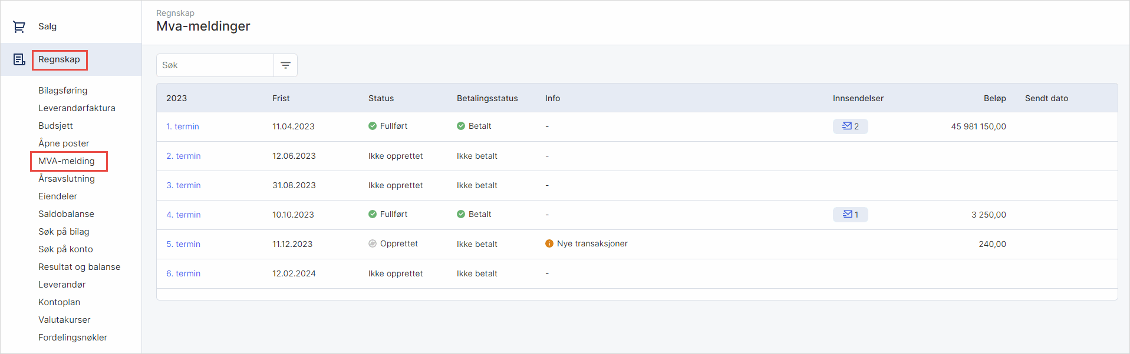Screen dimensions: 1130x354
Task: Sort table by Frist column header
Action: pos(281,98)
